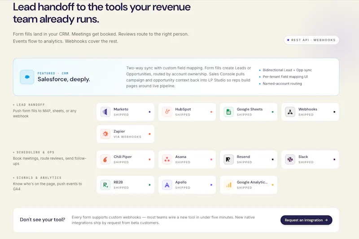Open the Google Sheets icon

click(x=228, y=112)
